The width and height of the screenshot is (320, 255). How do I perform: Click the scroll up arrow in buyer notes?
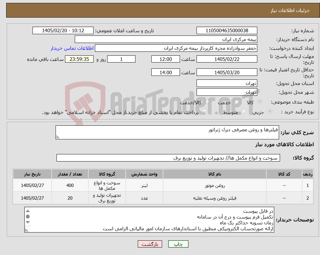28,211
